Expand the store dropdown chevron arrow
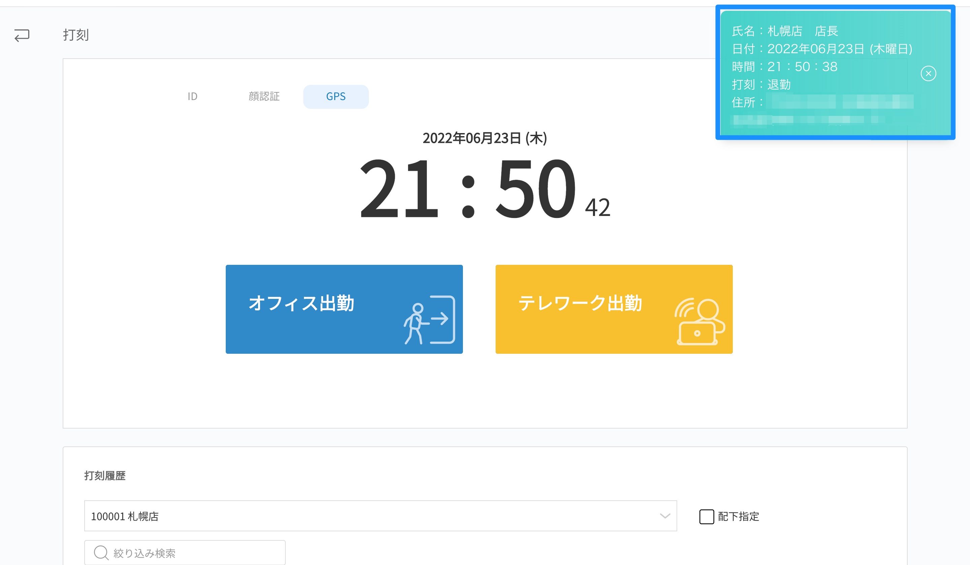Screen dimensions: 970x565 665,516
